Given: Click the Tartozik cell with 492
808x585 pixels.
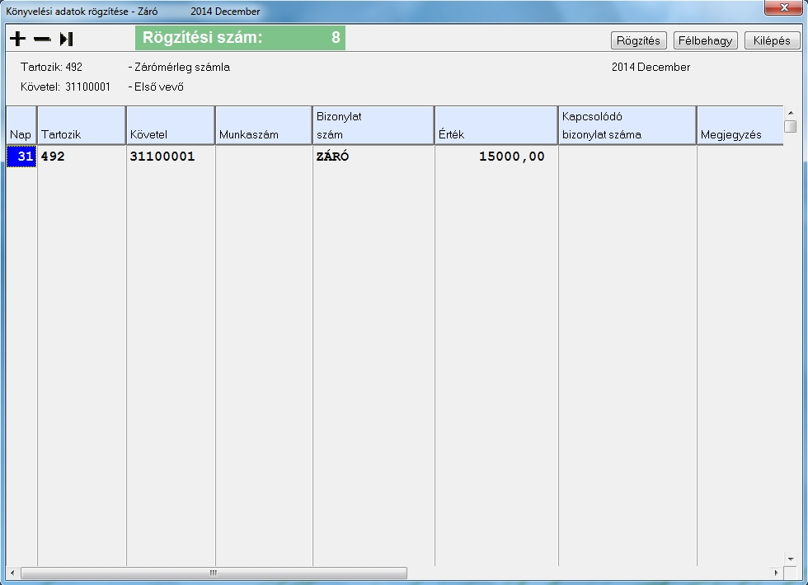Looking at the screenshot, I should tap(81, 157).
